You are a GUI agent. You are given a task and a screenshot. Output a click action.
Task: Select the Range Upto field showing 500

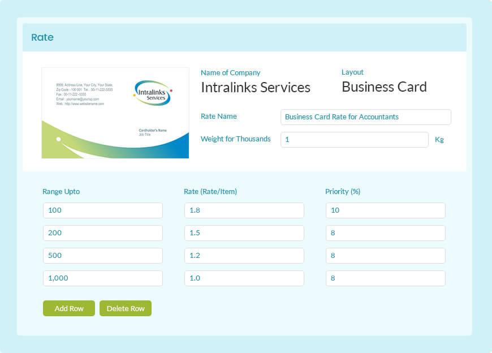103,255
